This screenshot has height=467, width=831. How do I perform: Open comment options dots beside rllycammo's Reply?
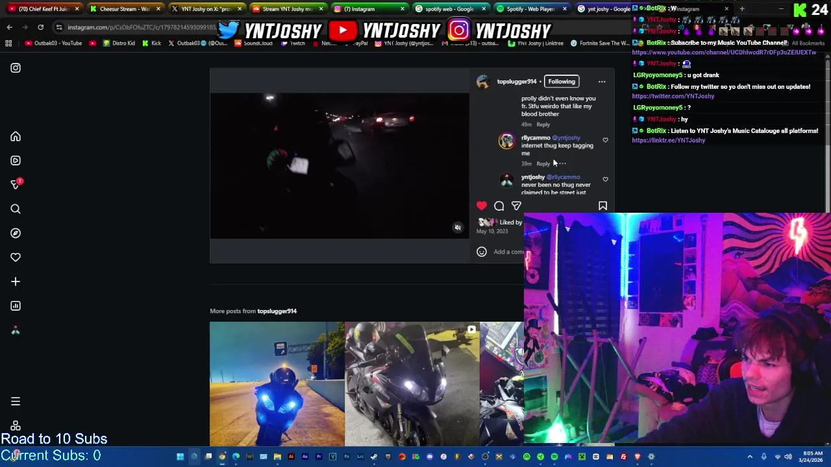click(x=562, y=163)
